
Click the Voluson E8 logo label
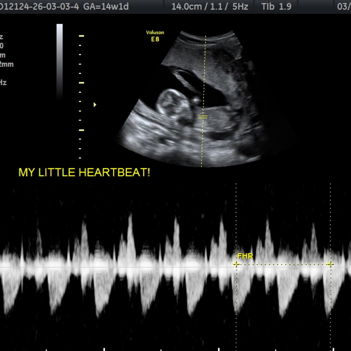[155, 36]
